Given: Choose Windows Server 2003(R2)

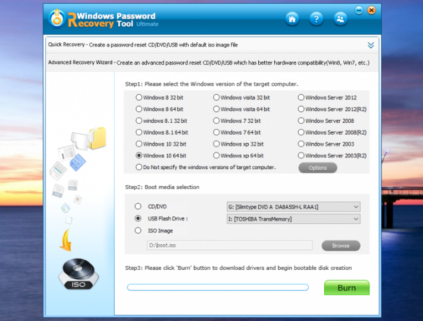Looking at the screenshot, I should click(332, 155).
